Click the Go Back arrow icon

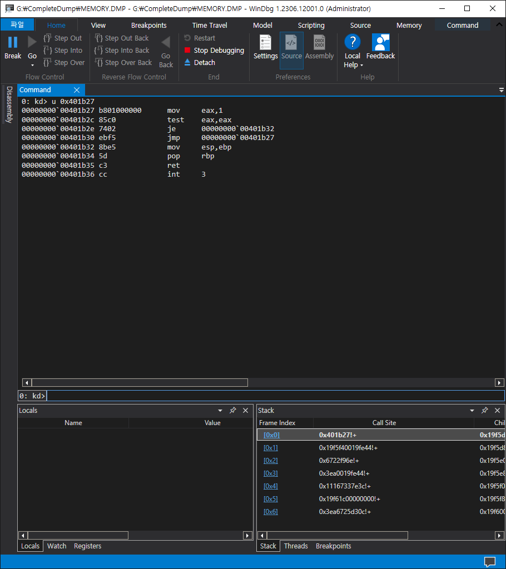[x=166, y=42]
